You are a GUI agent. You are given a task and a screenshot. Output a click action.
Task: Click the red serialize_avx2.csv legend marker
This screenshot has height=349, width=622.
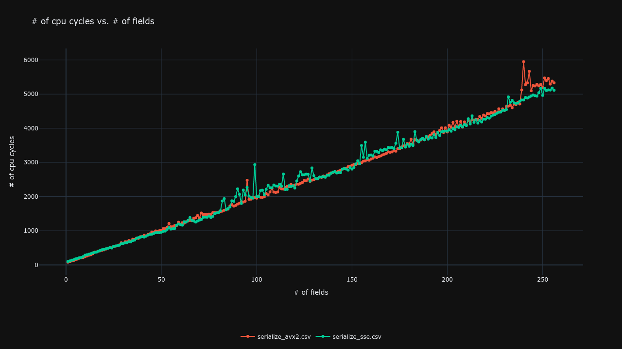(248, 336)
